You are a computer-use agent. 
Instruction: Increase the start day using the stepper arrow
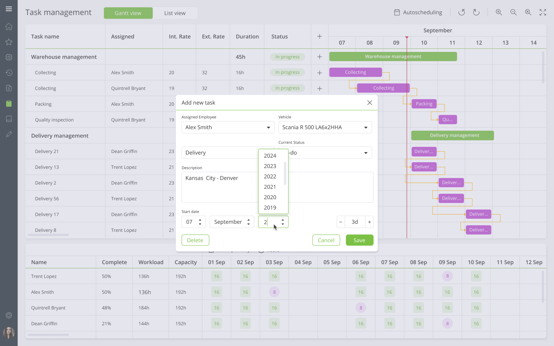click(x=200, y=220)
